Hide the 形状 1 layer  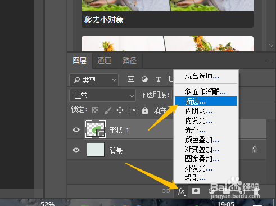(76, 129)
